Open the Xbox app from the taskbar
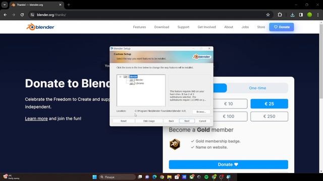Screen dimensions: 323x181 192,177
